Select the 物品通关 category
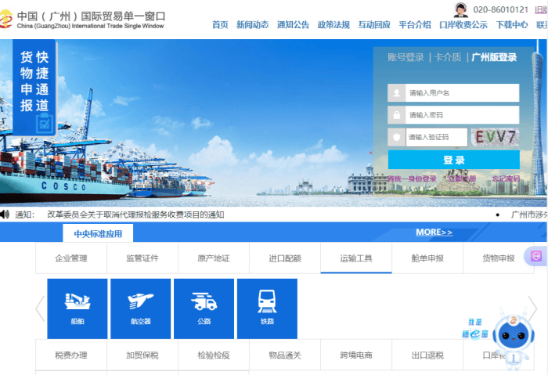Screen dimensions: 548x375 click(x=285, y=355)
